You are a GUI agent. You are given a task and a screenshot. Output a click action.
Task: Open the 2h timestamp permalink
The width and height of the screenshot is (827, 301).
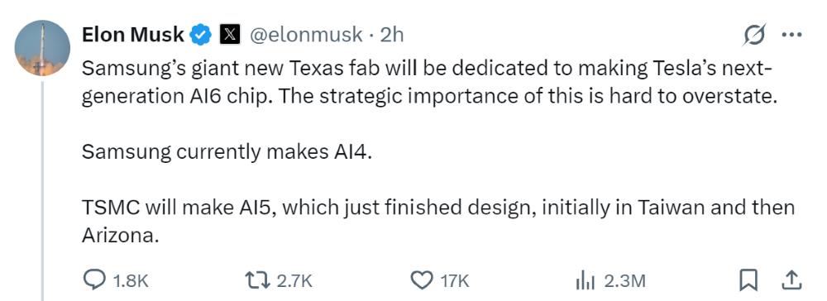tap(392, 36)
